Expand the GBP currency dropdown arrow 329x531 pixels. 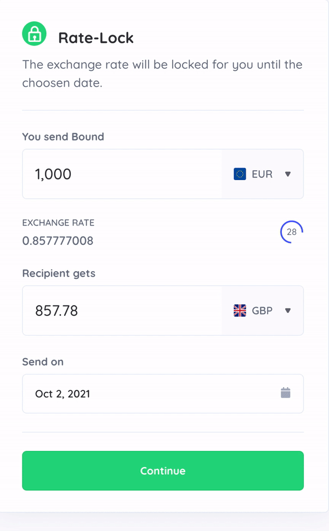click(x=288, y=311)
